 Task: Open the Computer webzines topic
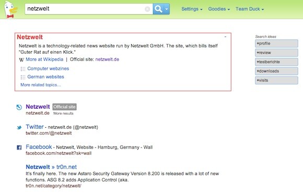click(48, 68)
